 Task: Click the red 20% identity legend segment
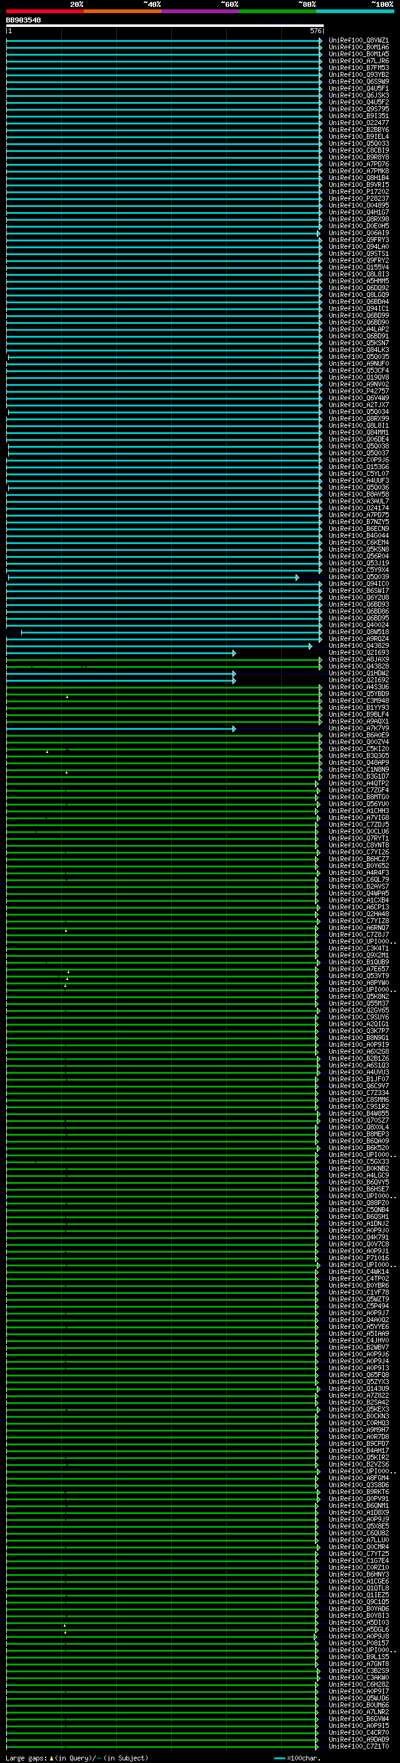tap(44, 11)
